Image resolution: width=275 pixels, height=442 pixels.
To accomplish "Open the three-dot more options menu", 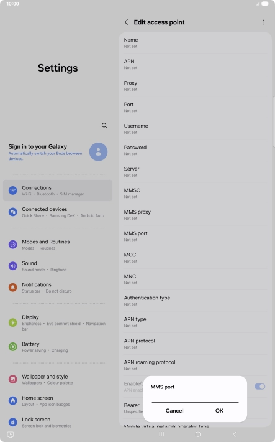I will [263, 22].
